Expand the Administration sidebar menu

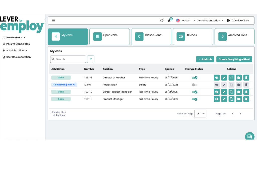[15, 50]
